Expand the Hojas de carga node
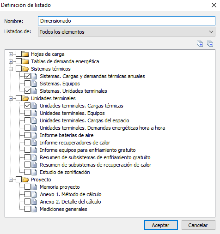 [11, 54]
